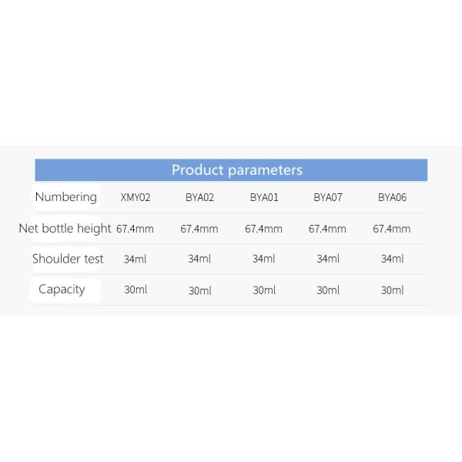Click the BYA07 model number

tap(328, 198)
